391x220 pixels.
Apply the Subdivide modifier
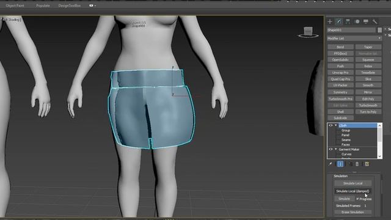(x=340, y=118)
